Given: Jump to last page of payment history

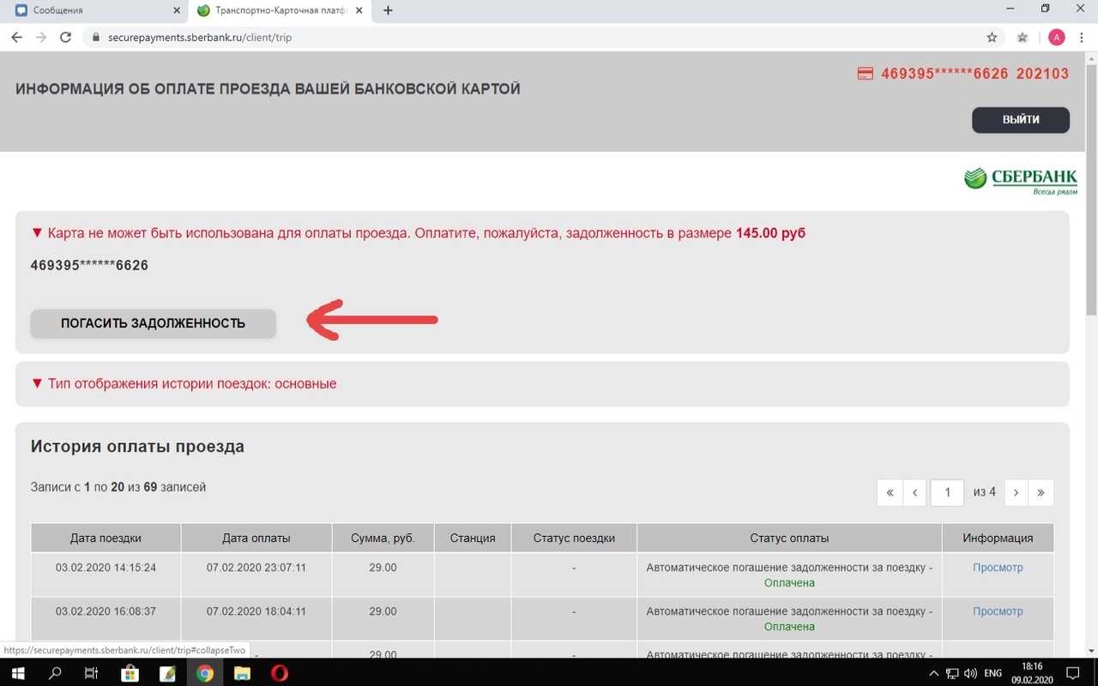Looking at the screenshot, I should tap(1041, 492).
